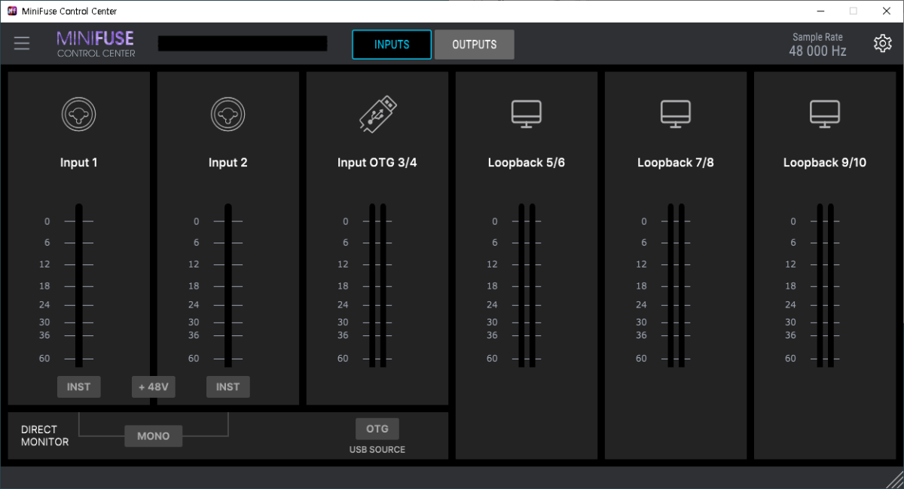Click the window resize grip in corner
The width and height of the screenshot is (904, 489).
tap(894, 480)
